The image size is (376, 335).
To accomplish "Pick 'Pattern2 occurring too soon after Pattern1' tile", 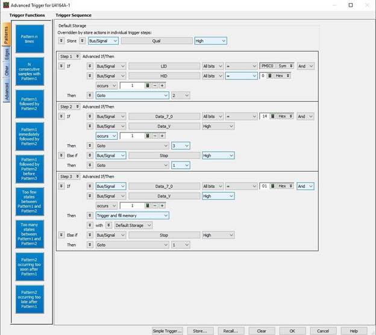I will (30, 267).
